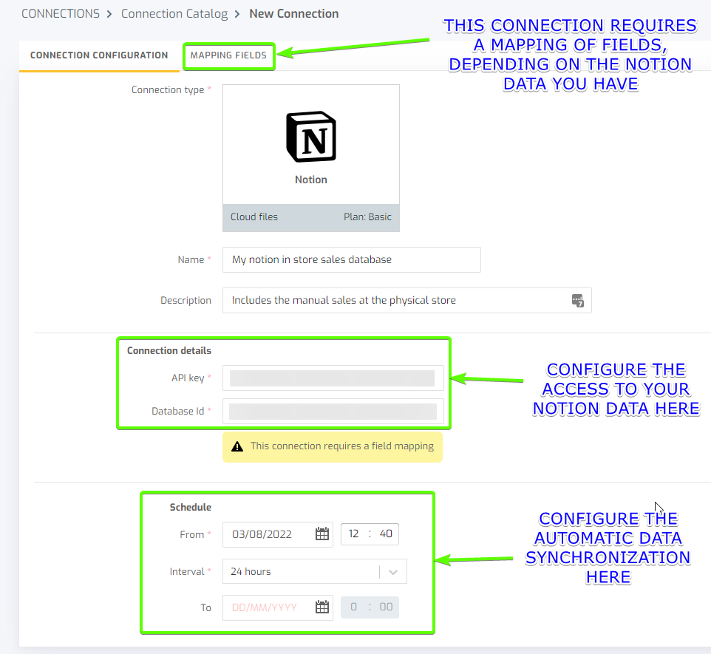Click the field mapping warning message

tap(333, 446)
